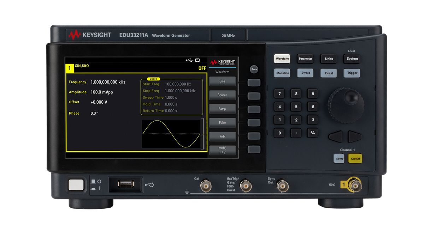Push the Channel 1 Setup key
The width and height of the screenshot is (424, 238).
[339, 159]
